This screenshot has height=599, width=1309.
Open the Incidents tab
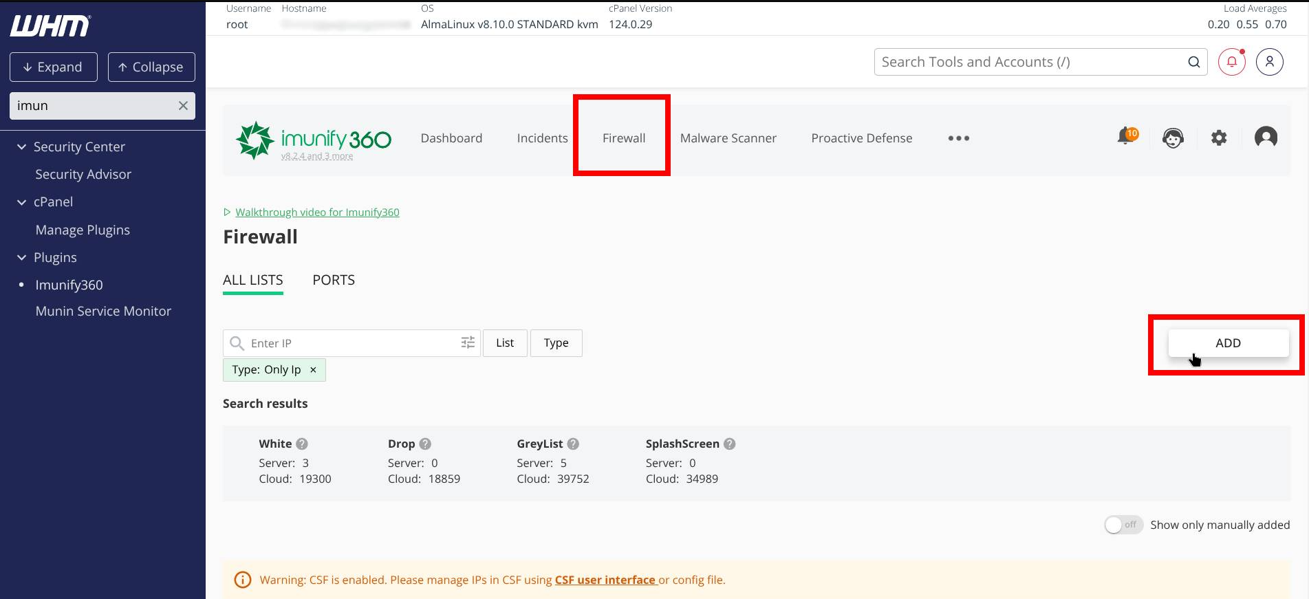coord(543,138)
